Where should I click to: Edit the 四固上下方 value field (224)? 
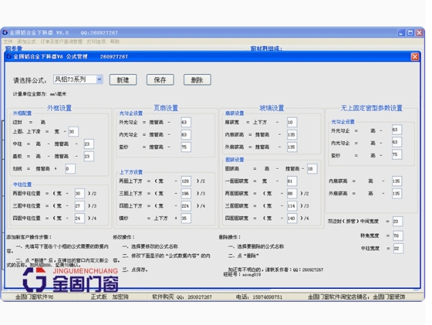[x=186, y=206]
